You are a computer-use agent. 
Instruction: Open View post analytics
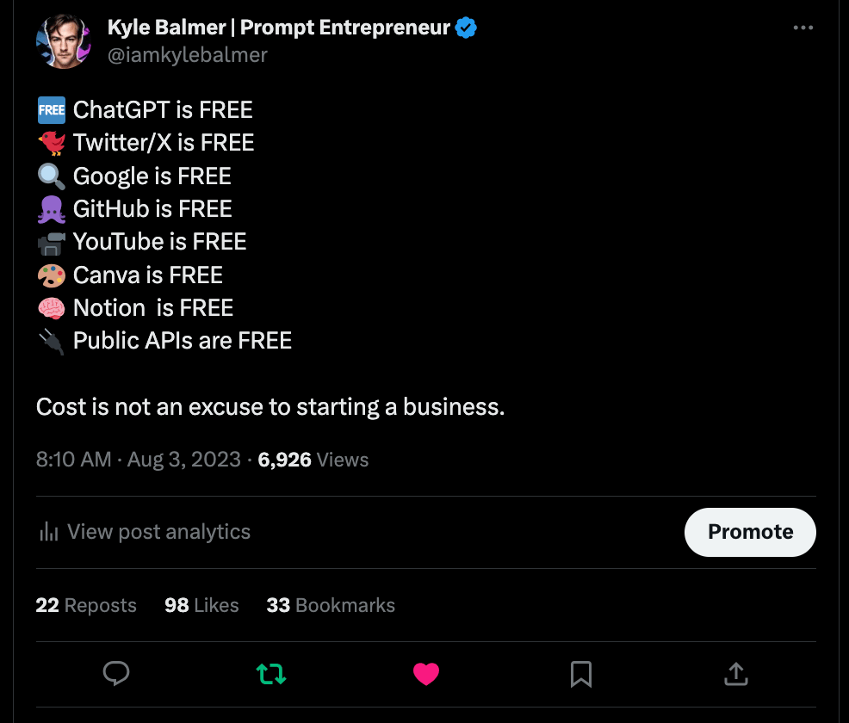pos(158,532)
